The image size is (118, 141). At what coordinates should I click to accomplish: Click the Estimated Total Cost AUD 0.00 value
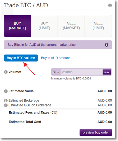(105, 122)
